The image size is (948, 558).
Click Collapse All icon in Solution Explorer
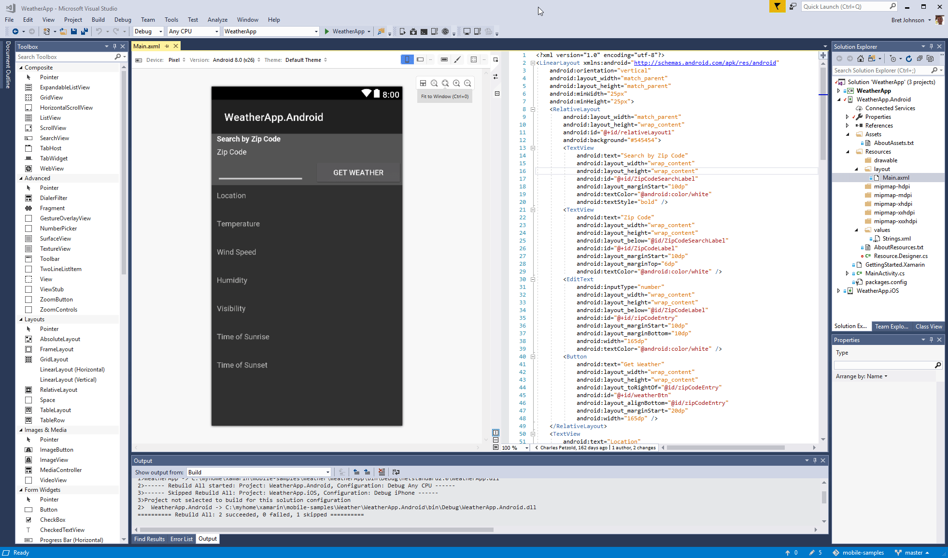coord(920,58)
